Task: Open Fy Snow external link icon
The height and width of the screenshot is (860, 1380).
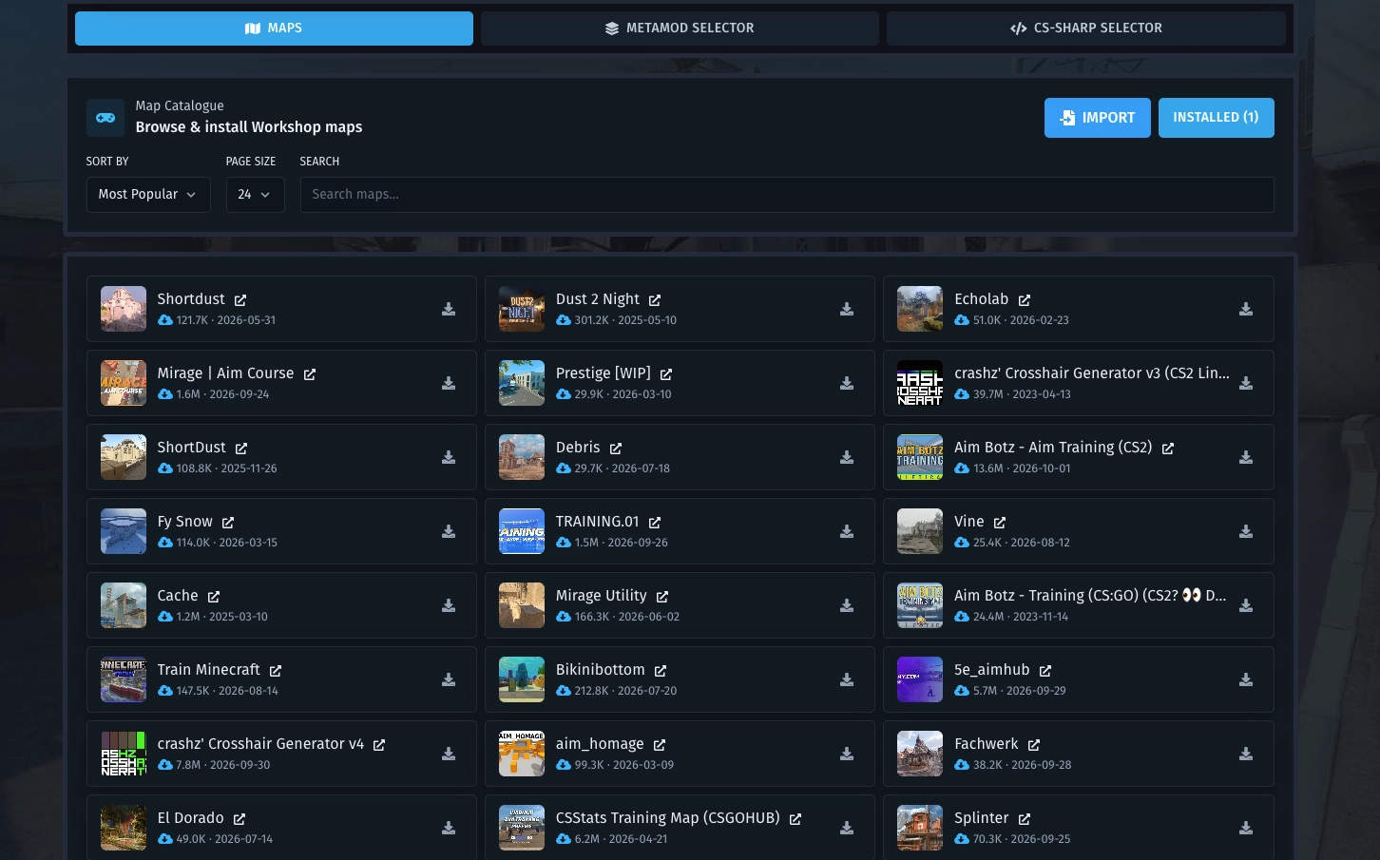Action: coord(228,523)
